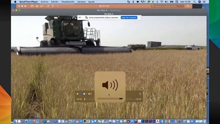
Task: Click the loud volume speaker icon in player controls
Action: 90,94
